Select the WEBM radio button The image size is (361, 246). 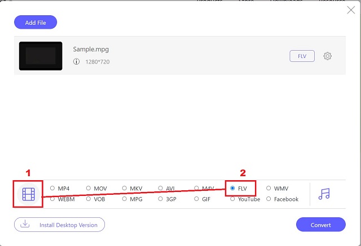(52, 199)
